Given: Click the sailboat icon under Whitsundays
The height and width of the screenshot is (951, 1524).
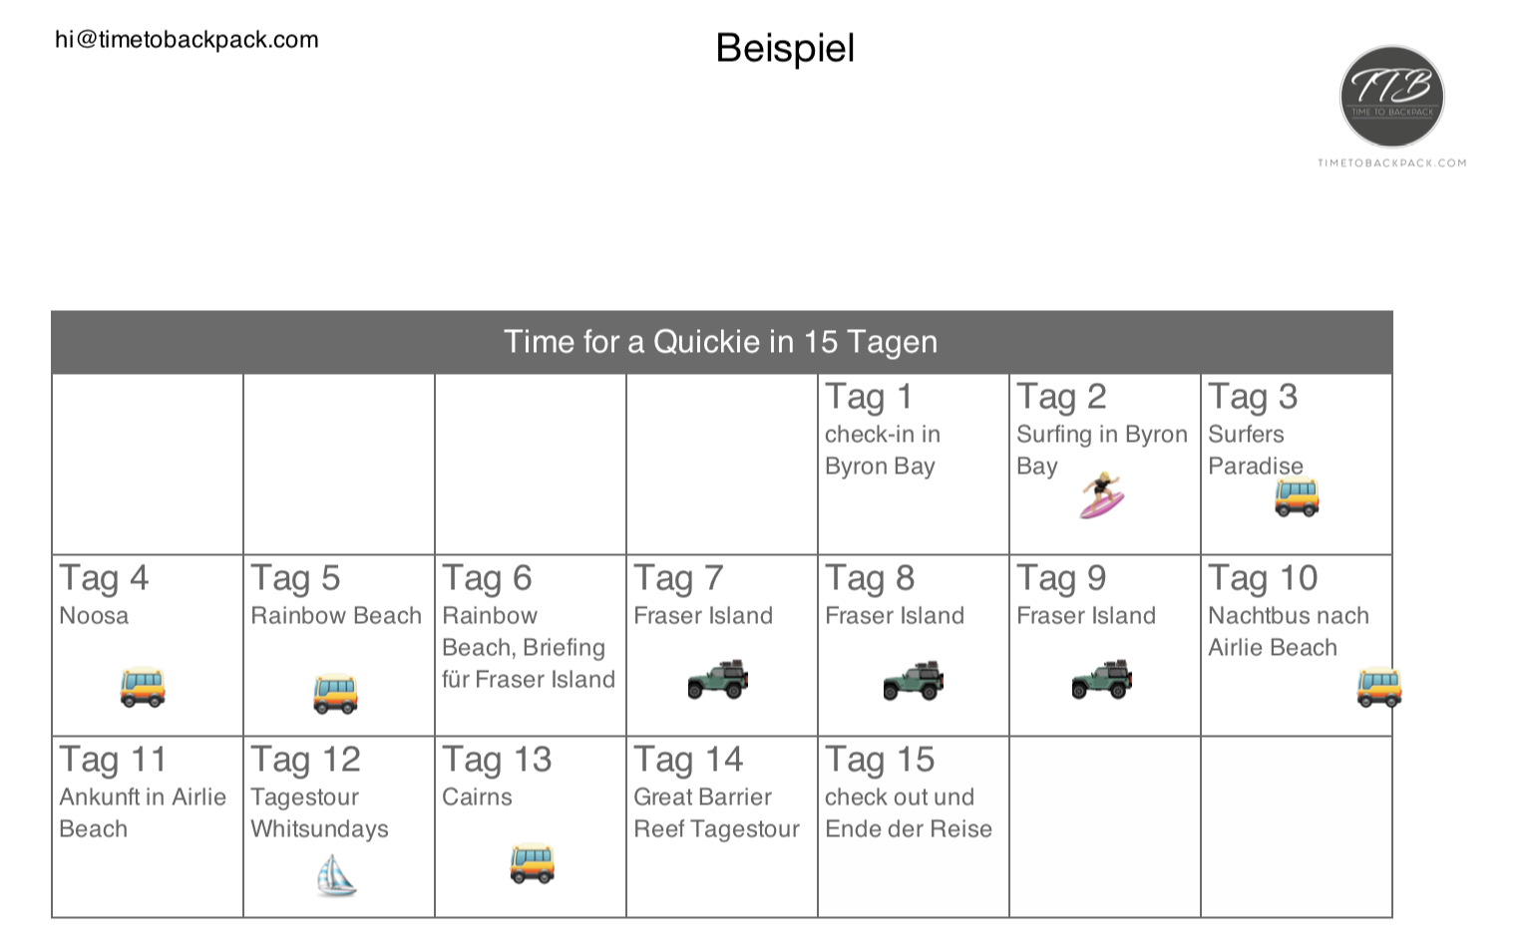Looking at the screenshot, I should (x=336, y=875).
